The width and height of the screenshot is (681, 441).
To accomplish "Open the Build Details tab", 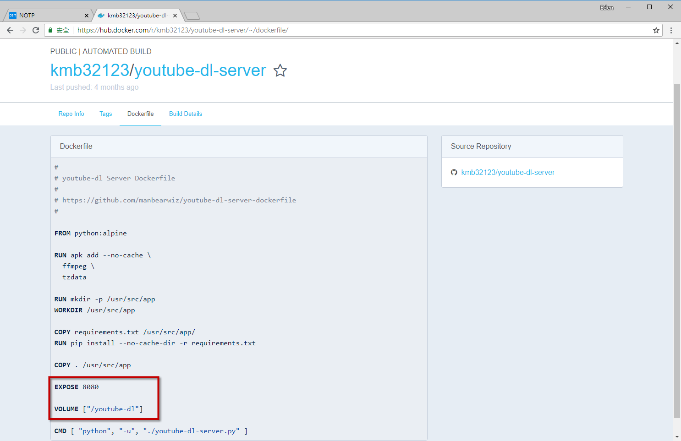I will tap(186, 114).
